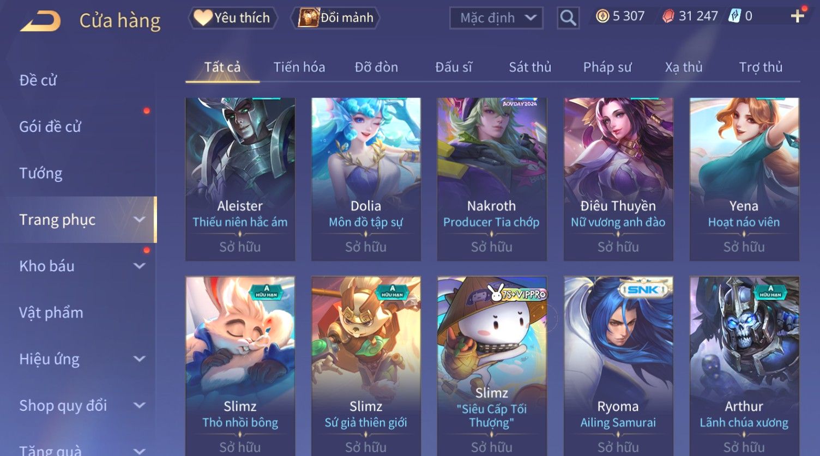Screen dimensions: 820x456
Task: Click the blue voucher currency icon
Action: click(734, 16)
